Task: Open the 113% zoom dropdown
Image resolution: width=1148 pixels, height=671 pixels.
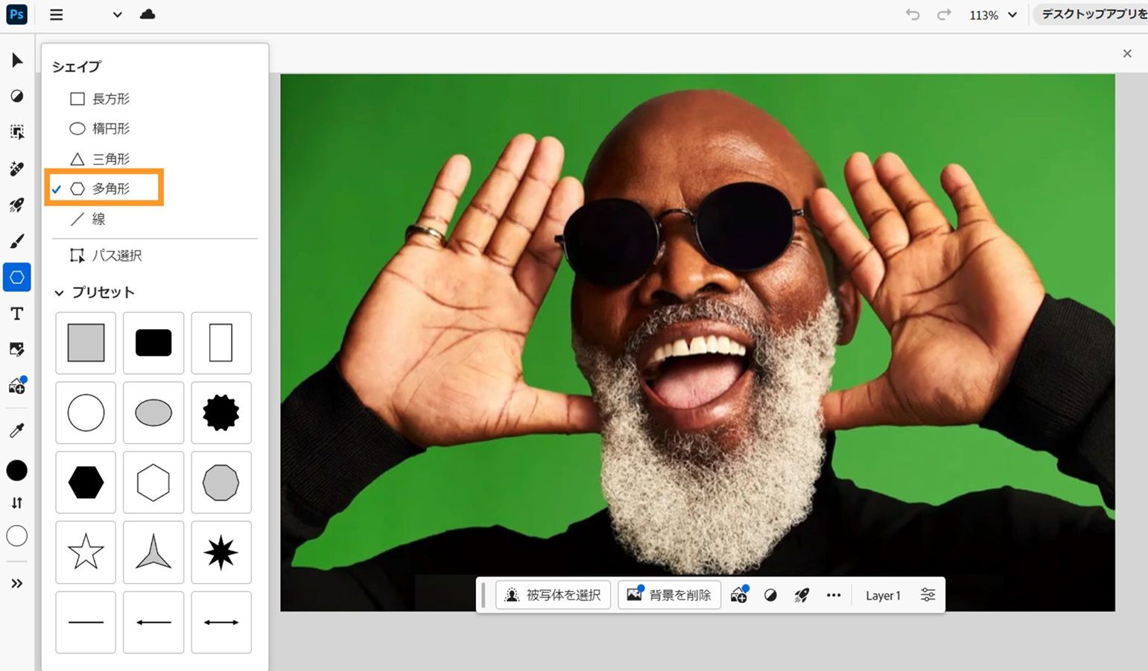Action: tap(992, 14)
